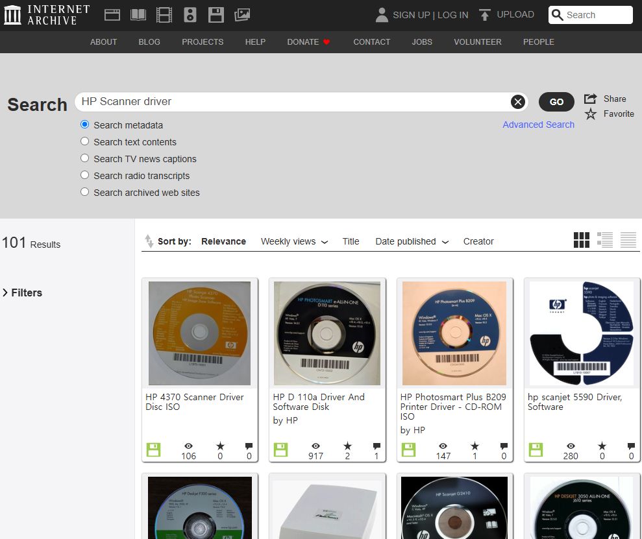The width and height of the screenshot is (642, 539).
Task: Open the Advanced Search link
Action: [x=538, y=125]
